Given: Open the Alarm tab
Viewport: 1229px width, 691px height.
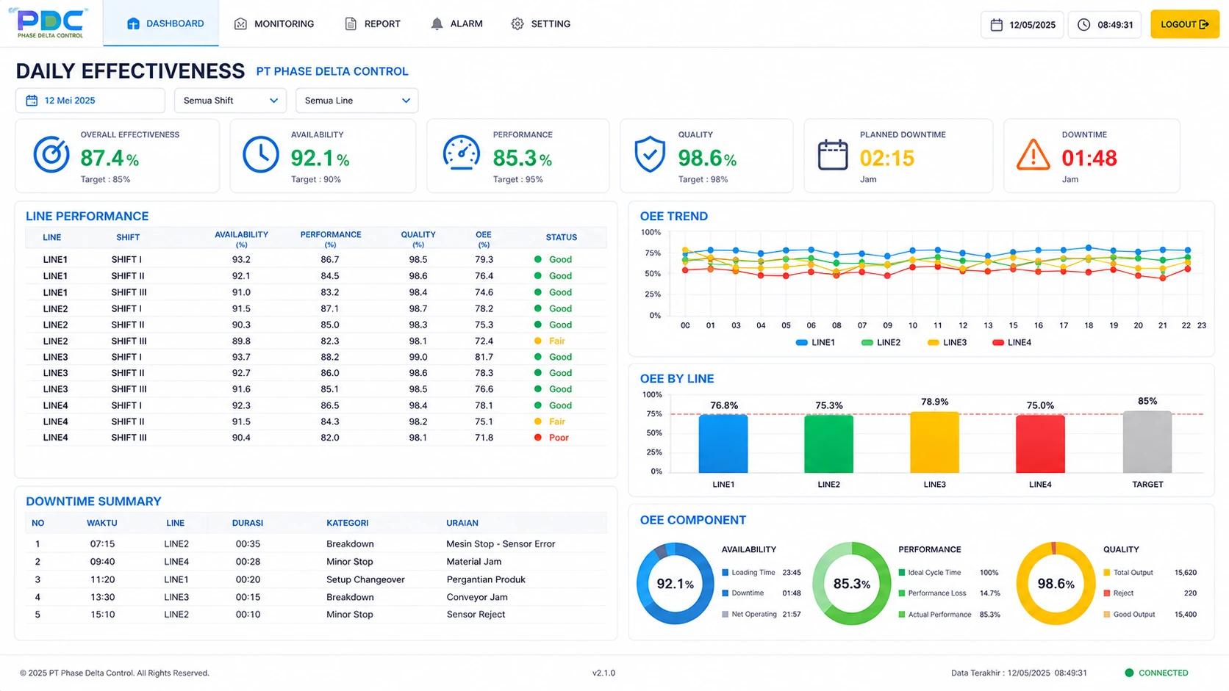Looking at the screenshot, I should pos(456,24).
